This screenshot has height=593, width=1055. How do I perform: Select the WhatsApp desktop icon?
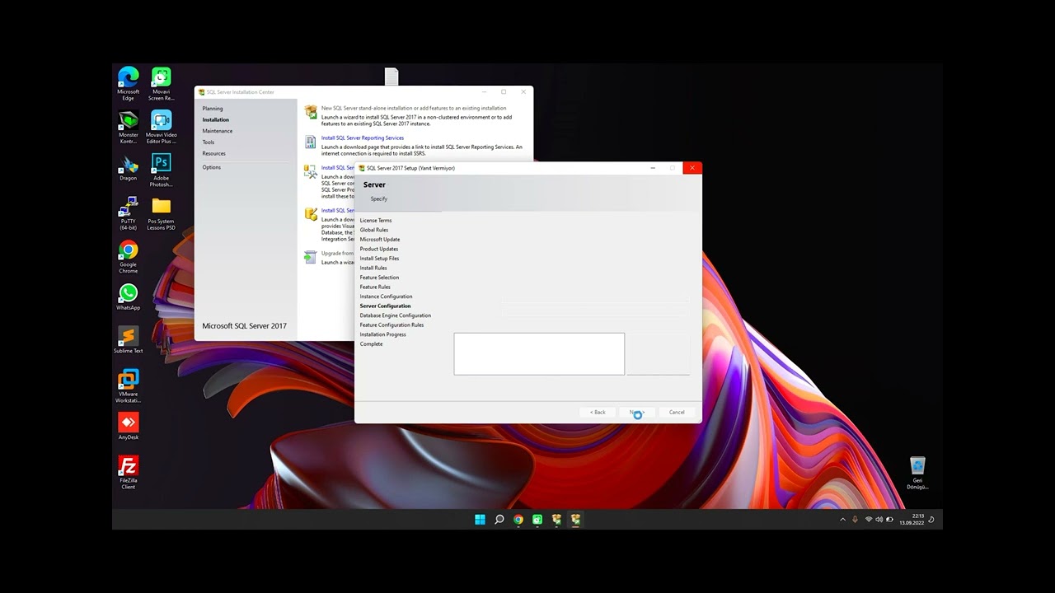[x=128, y=297]
